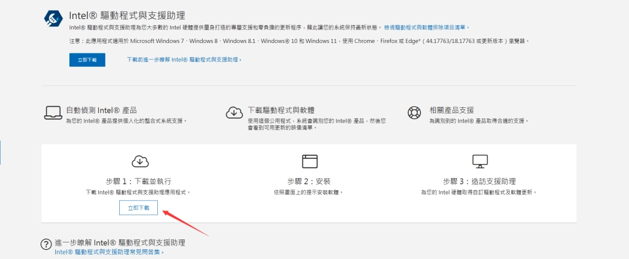Image resolution: width=629 pixels, height=259 pixels.
Task: Click the question mark icon beside 進一步瞭解
Action: point(46,244)
